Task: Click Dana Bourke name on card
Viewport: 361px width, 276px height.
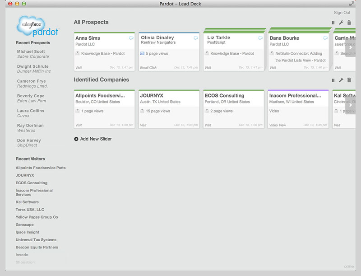Action: [284, 38]
